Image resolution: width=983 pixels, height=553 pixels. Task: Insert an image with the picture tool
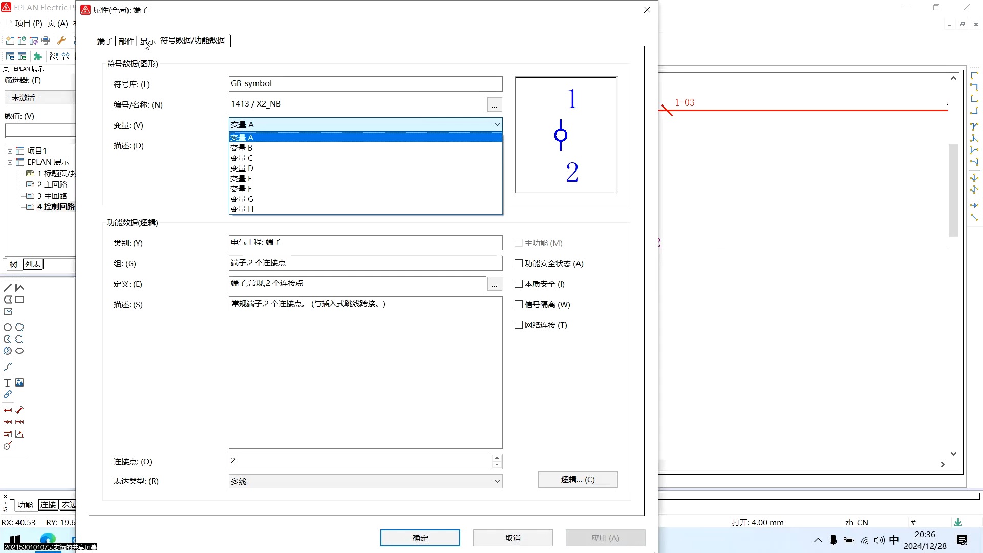tap(19, 383)
